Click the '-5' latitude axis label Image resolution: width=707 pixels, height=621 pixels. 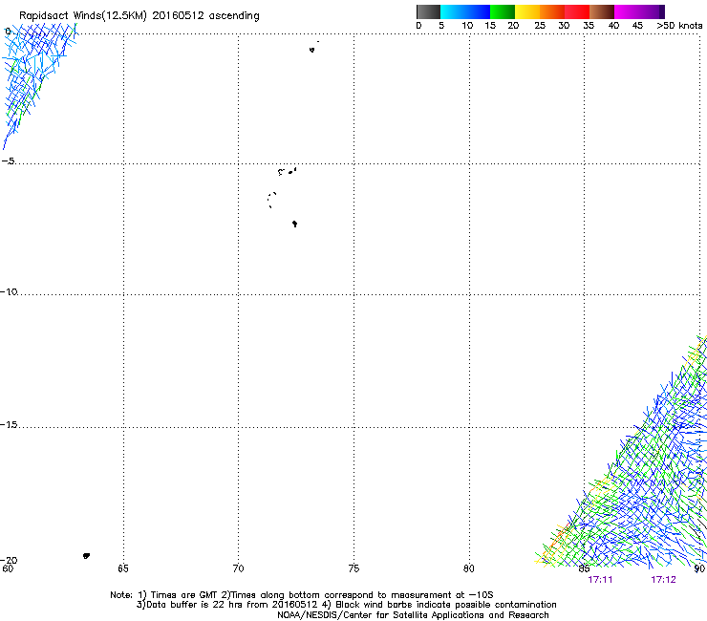click(9, 161)
